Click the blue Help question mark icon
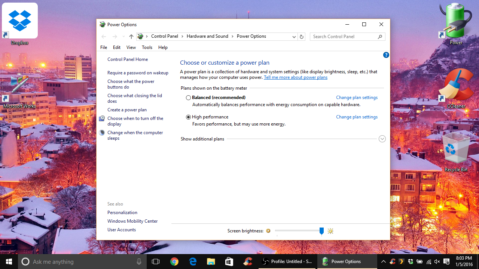479x269 pixels. 386,55
